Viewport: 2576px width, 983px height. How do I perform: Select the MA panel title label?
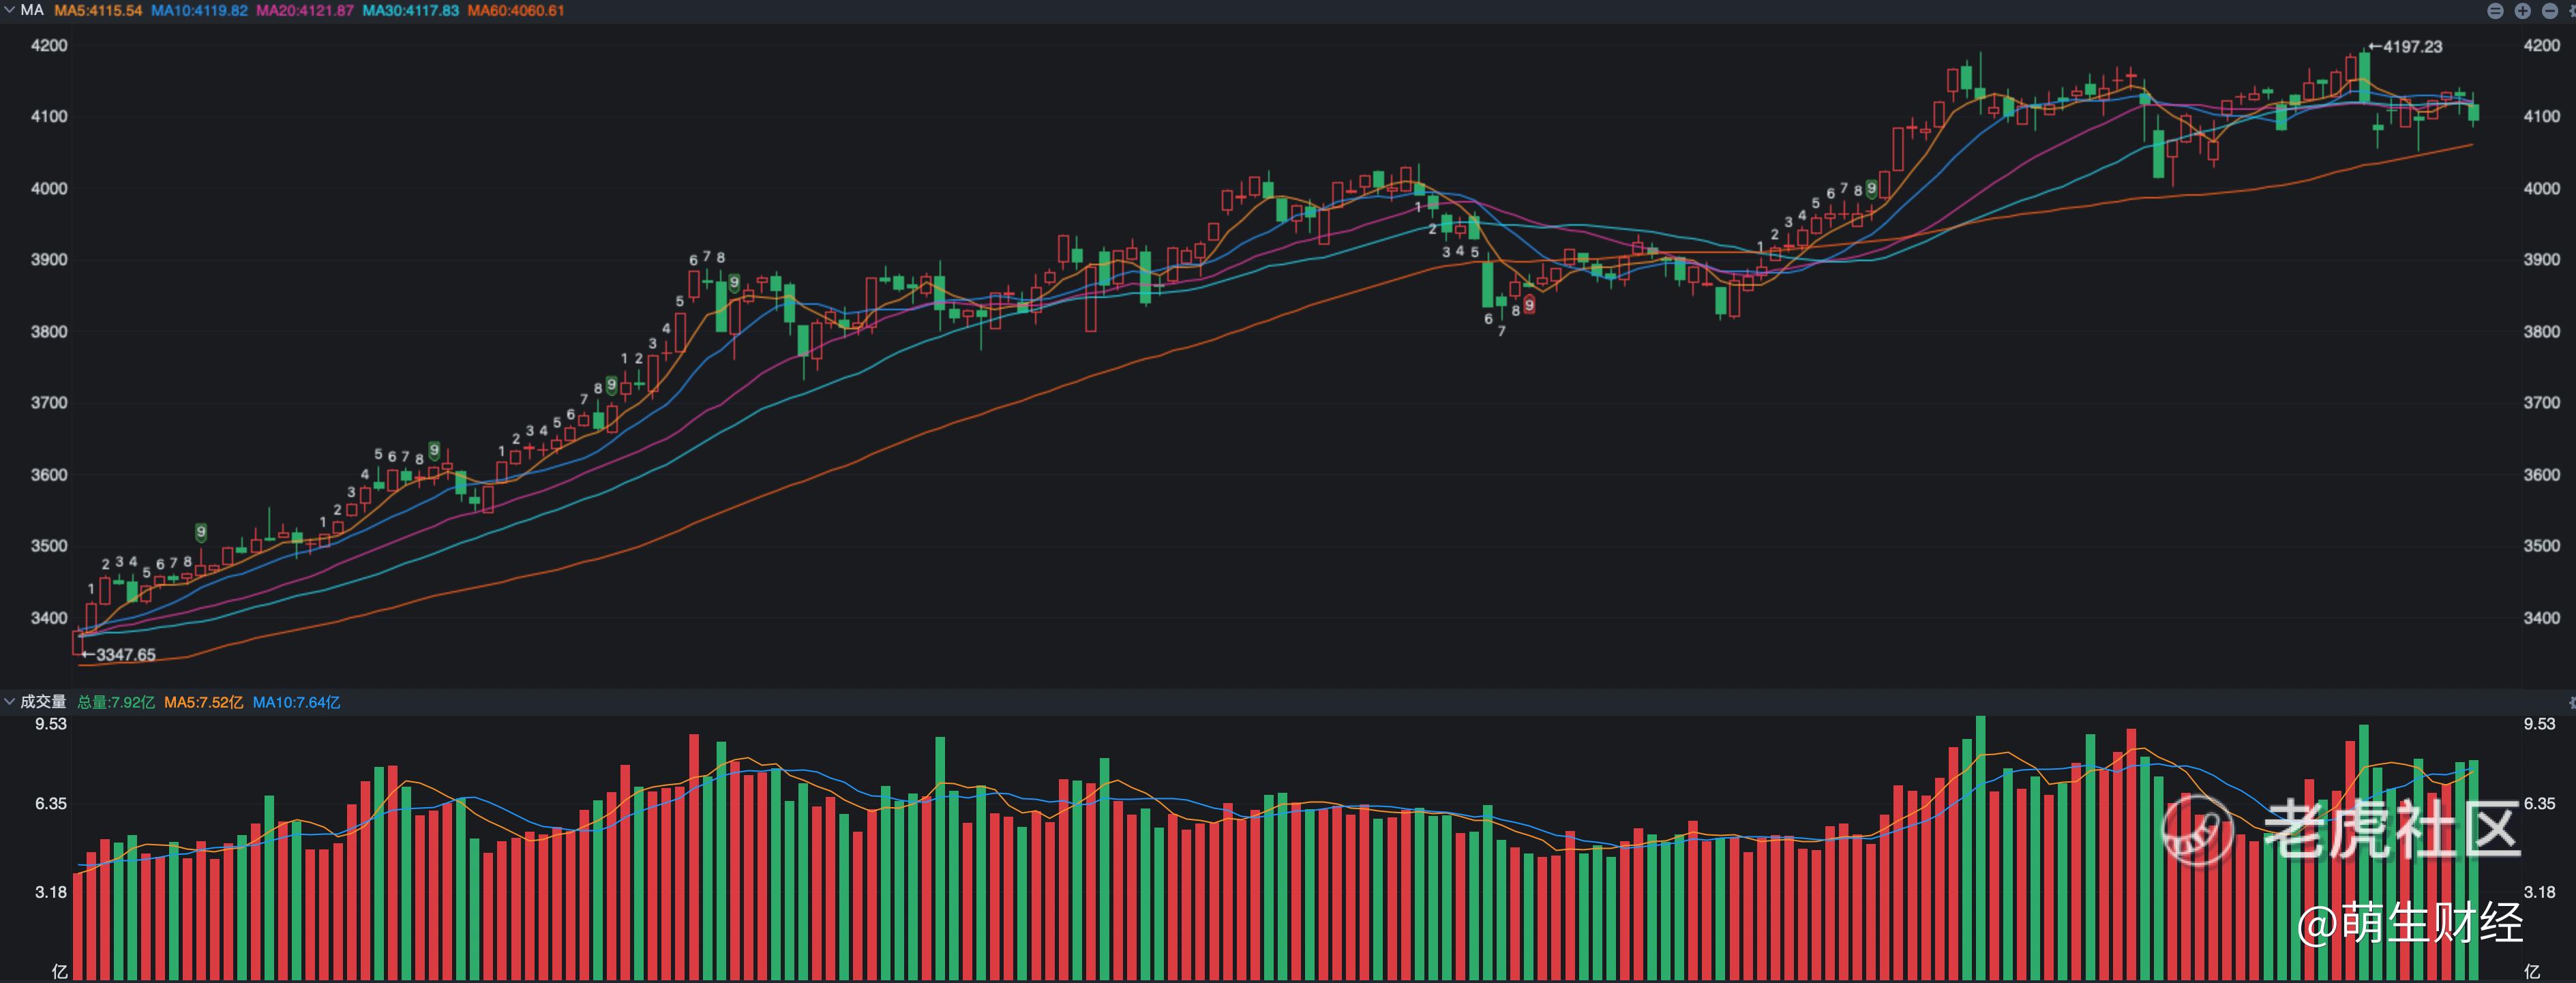[32, 10]
